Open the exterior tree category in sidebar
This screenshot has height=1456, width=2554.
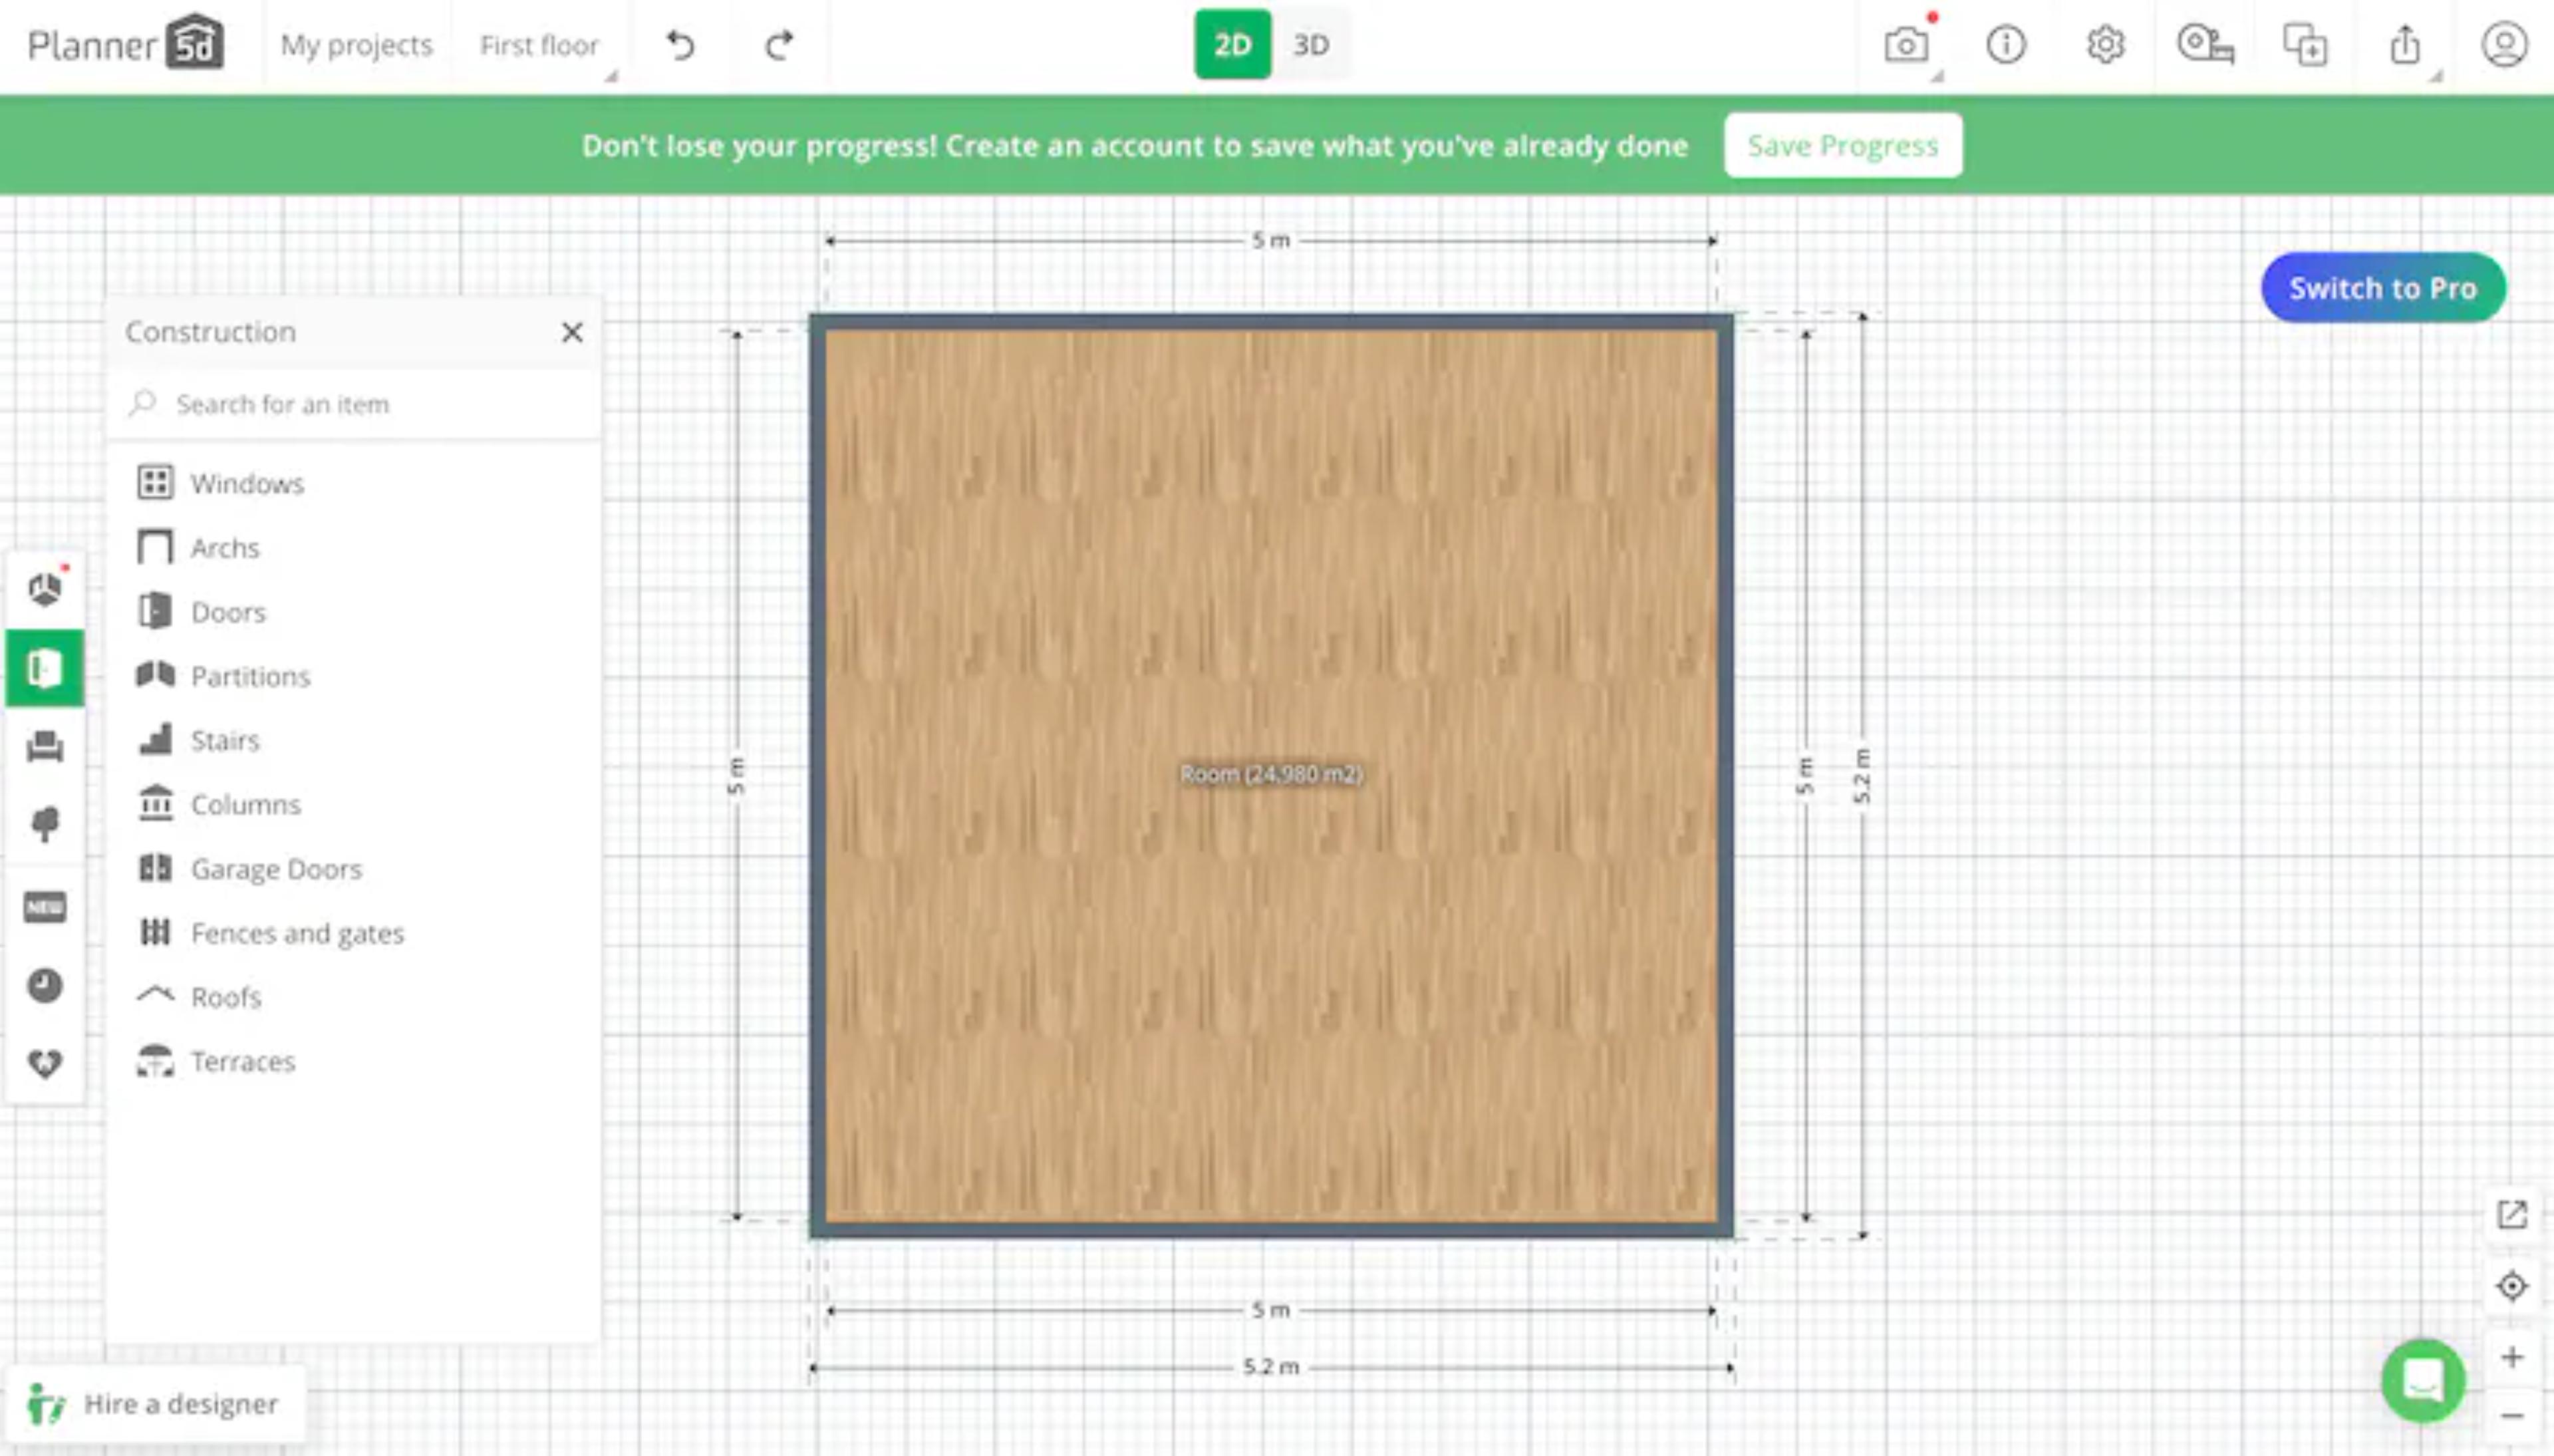(45, 824)
